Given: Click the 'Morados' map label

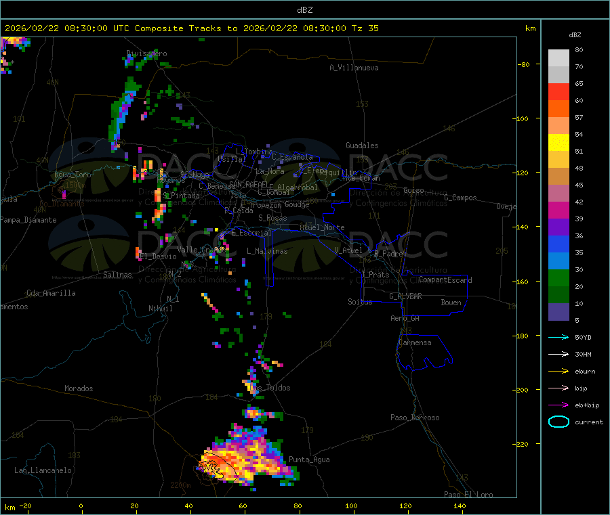Looking at the screenshot, I should tap(79, 388).
